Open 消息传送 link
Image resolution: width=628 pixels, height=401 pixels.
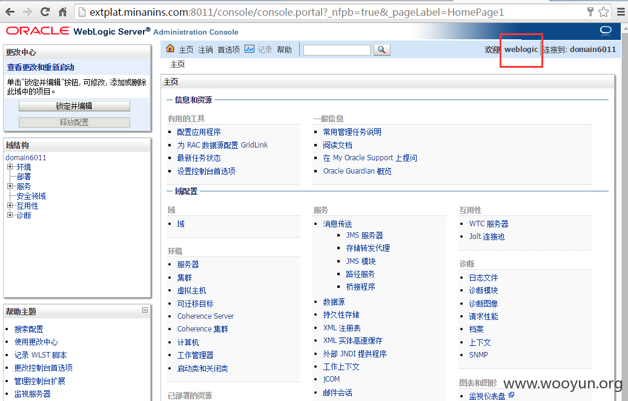338,224
